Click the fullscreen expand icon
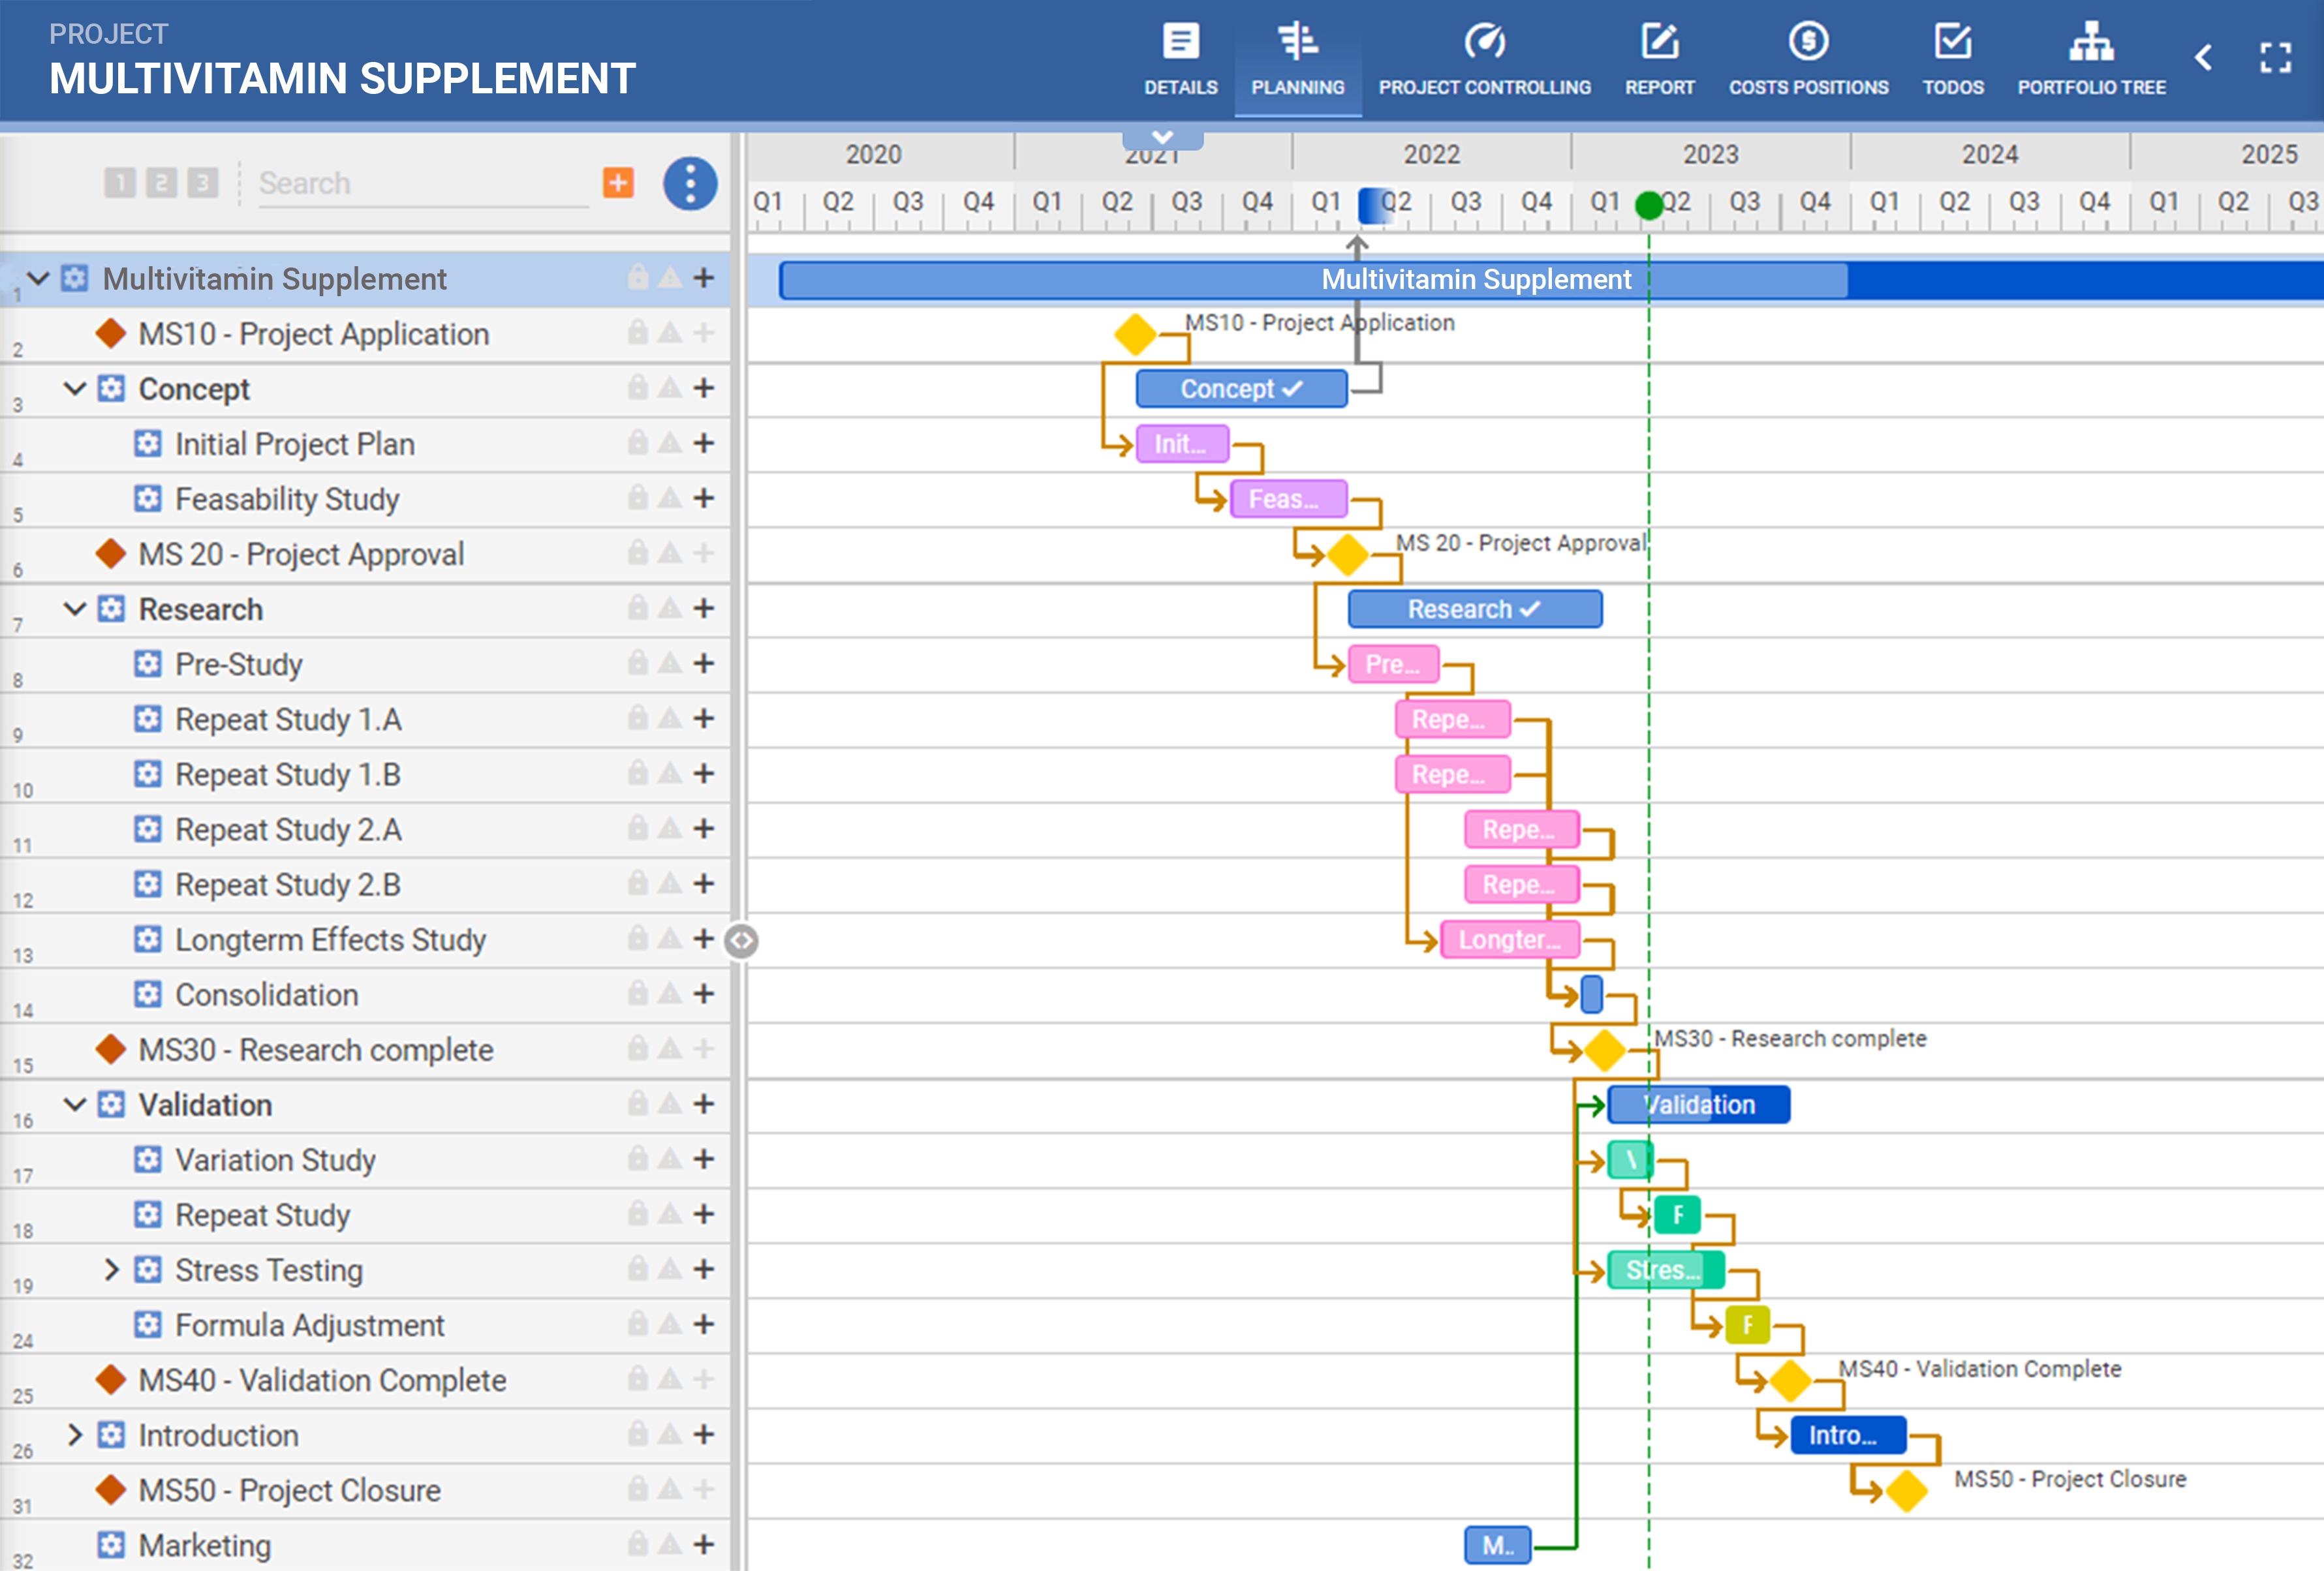Viewport: 2324px width, 1571px height. [x=2275, y=58]
